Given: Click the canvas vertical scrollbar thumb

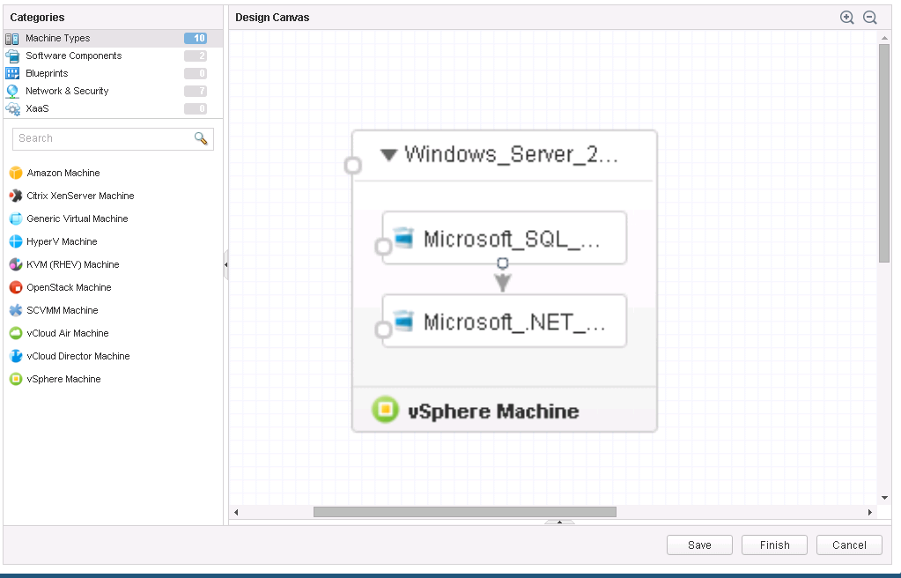Looking at the screenshot, I should (884, 153).
